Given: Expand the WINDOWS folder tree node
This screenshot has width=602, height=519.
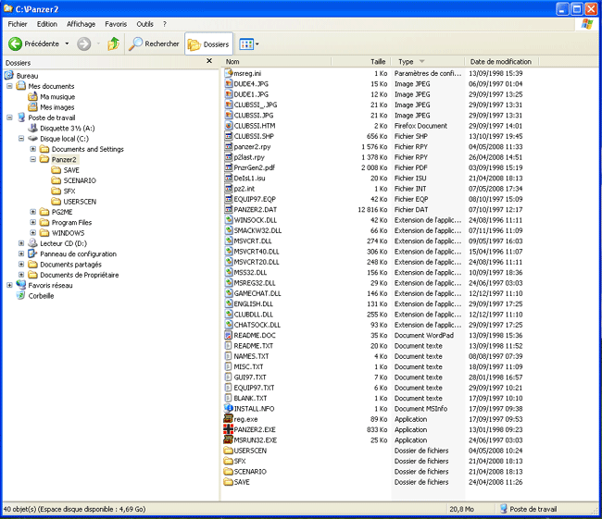Looking at the screenshot, I should click(x=33, y=233).
